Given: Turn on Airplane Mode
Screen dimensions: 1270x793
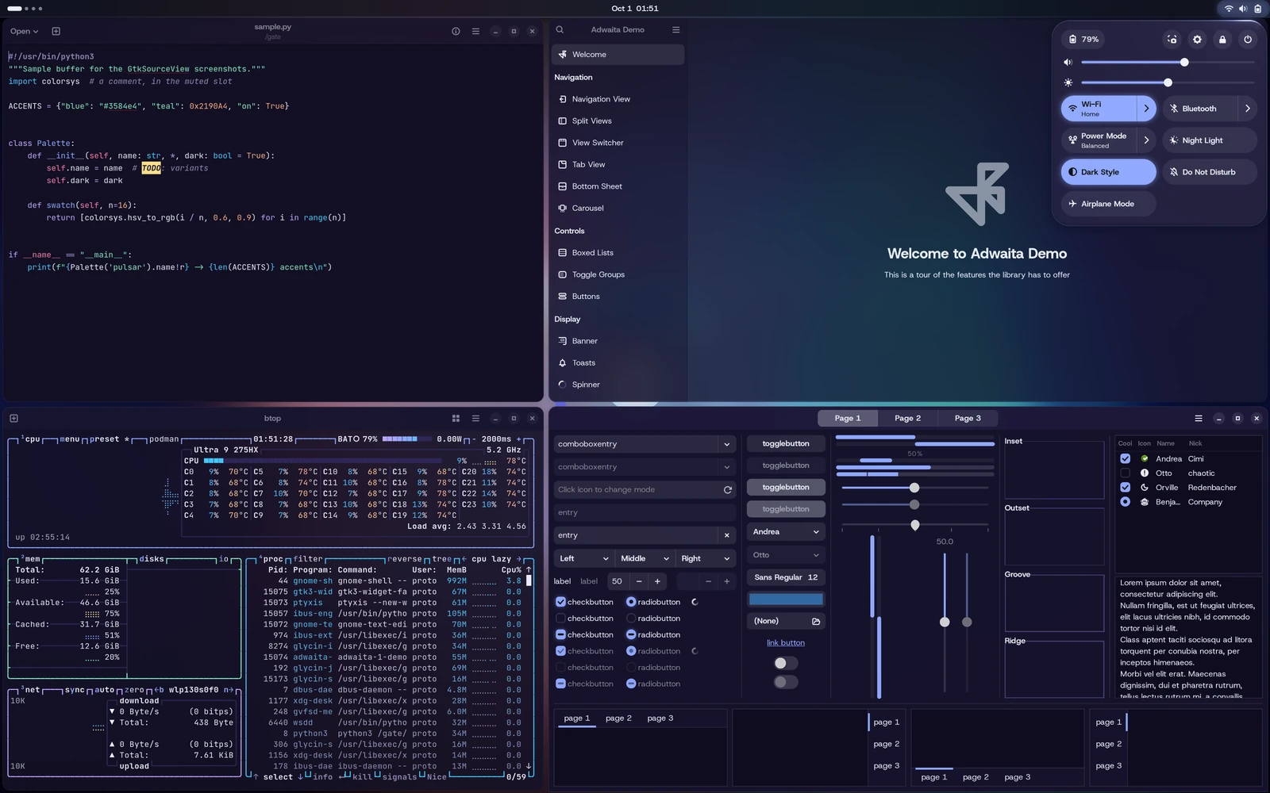Looking at the screenshot, I should point(1108,204).
